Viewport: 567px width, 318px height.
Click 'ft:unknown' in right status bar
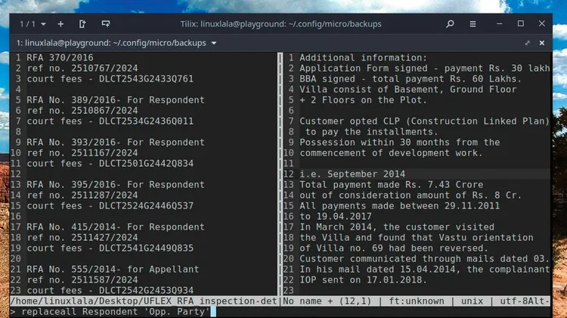(417, 301)
